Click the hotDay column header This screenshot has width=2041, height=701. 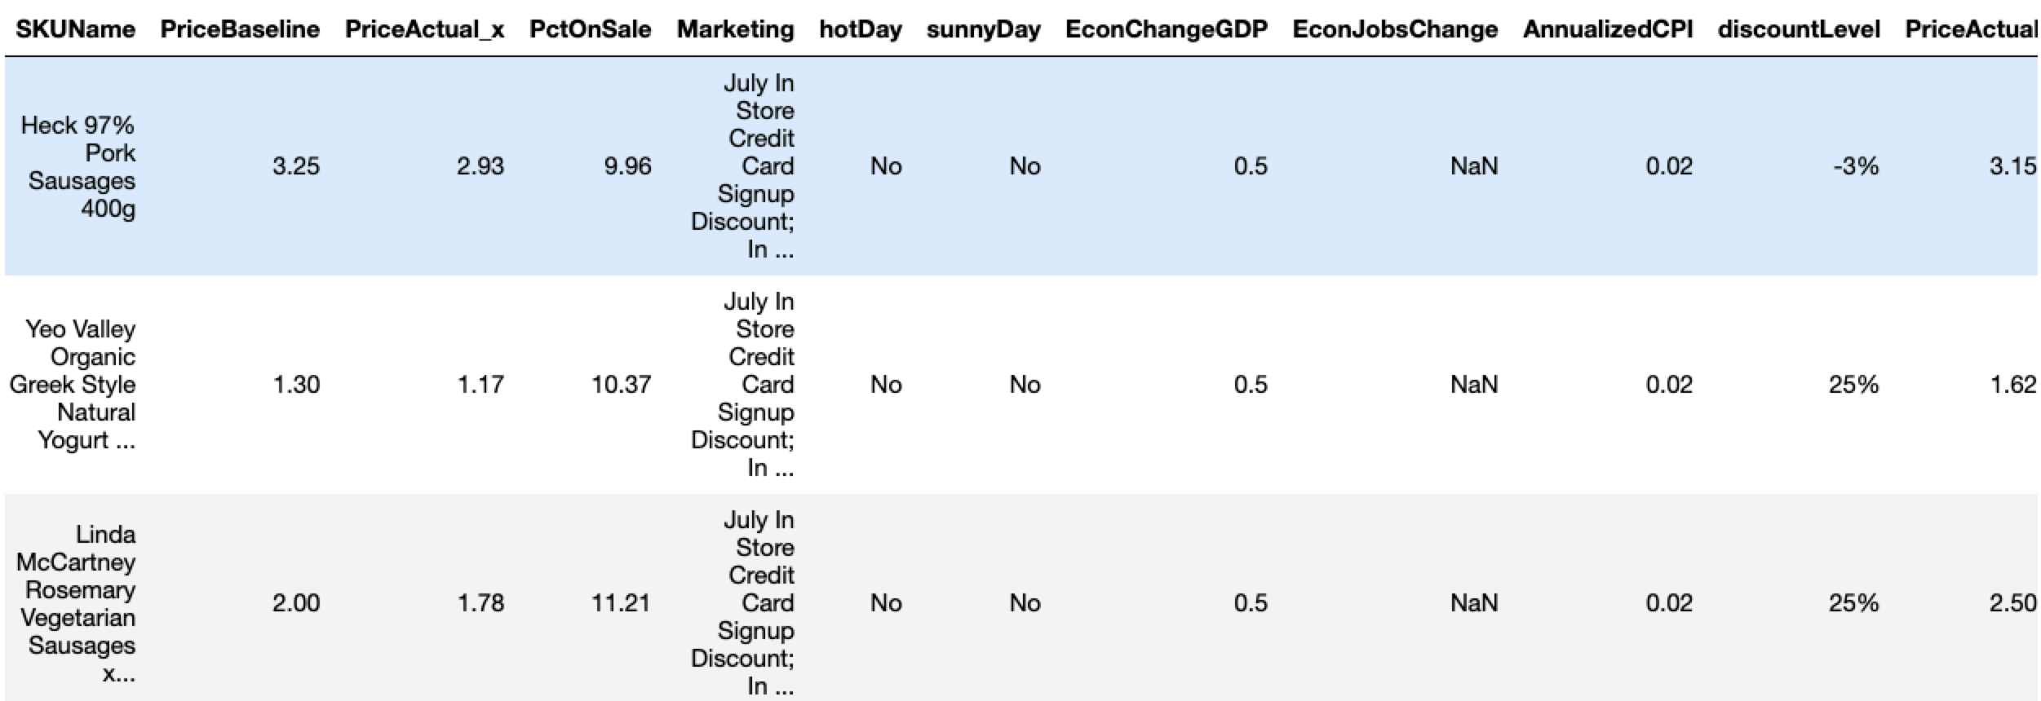[861, 29]
